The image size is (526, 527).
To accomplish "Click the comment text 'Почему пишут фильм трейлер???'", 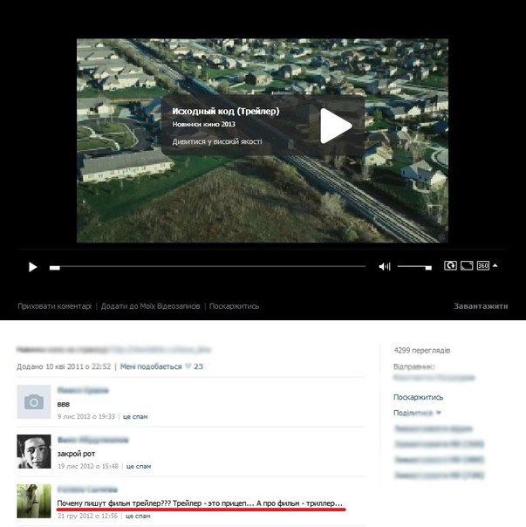I will tap(114, 503).
